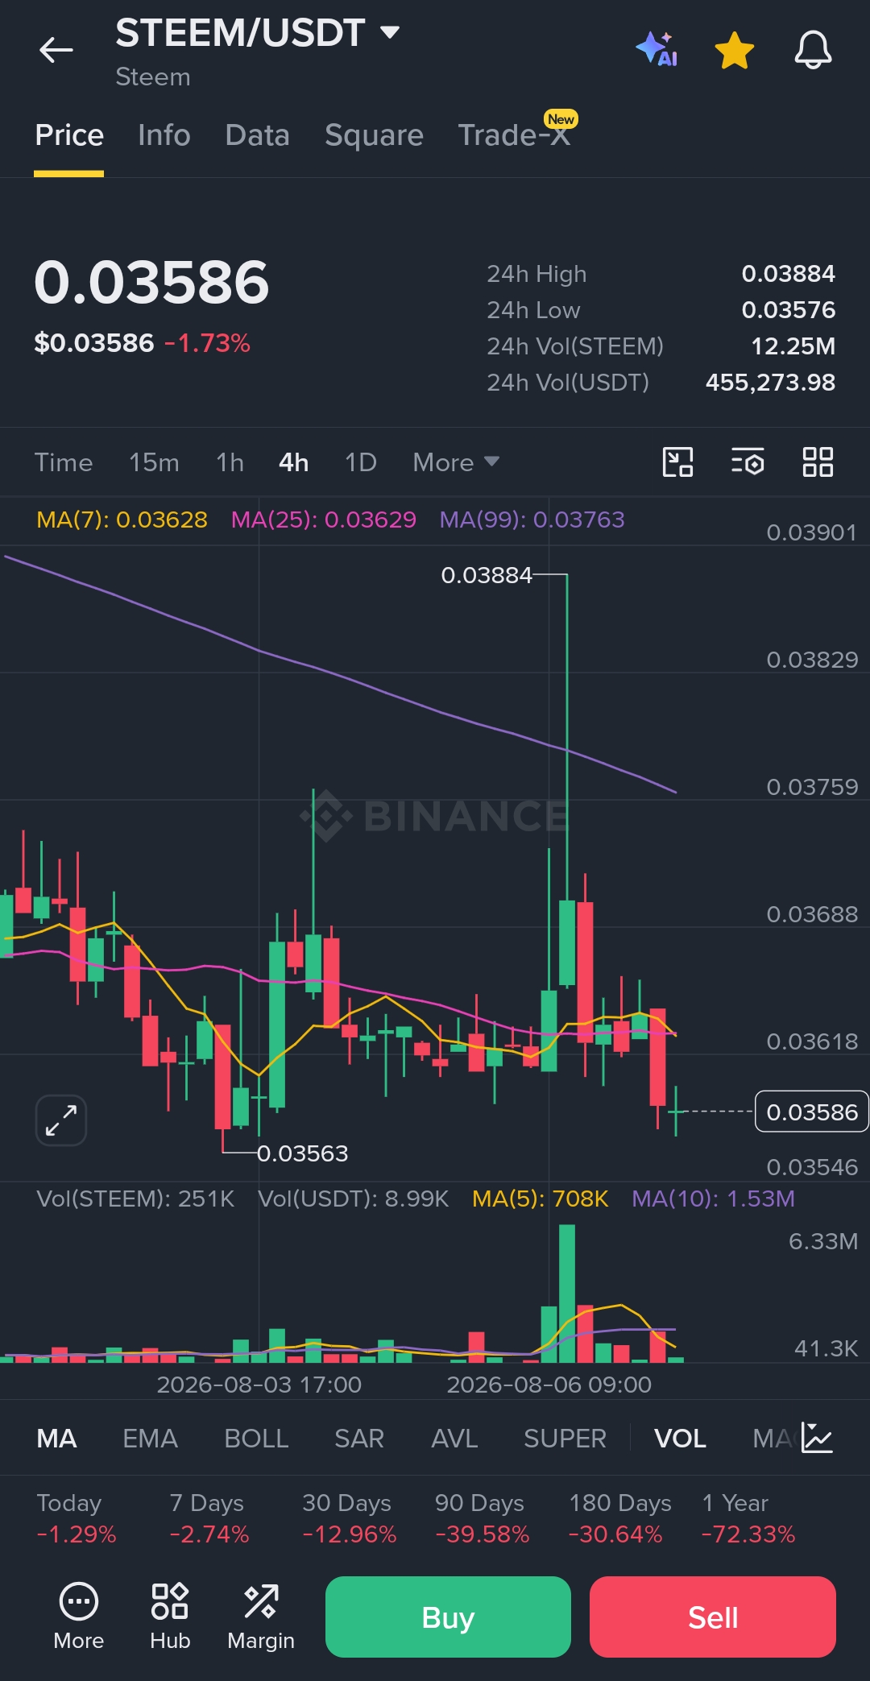Screen dimensions: 870x1681
Task: Expand the STEEM/USDT pair selector arrow
Action: point(390,32)
